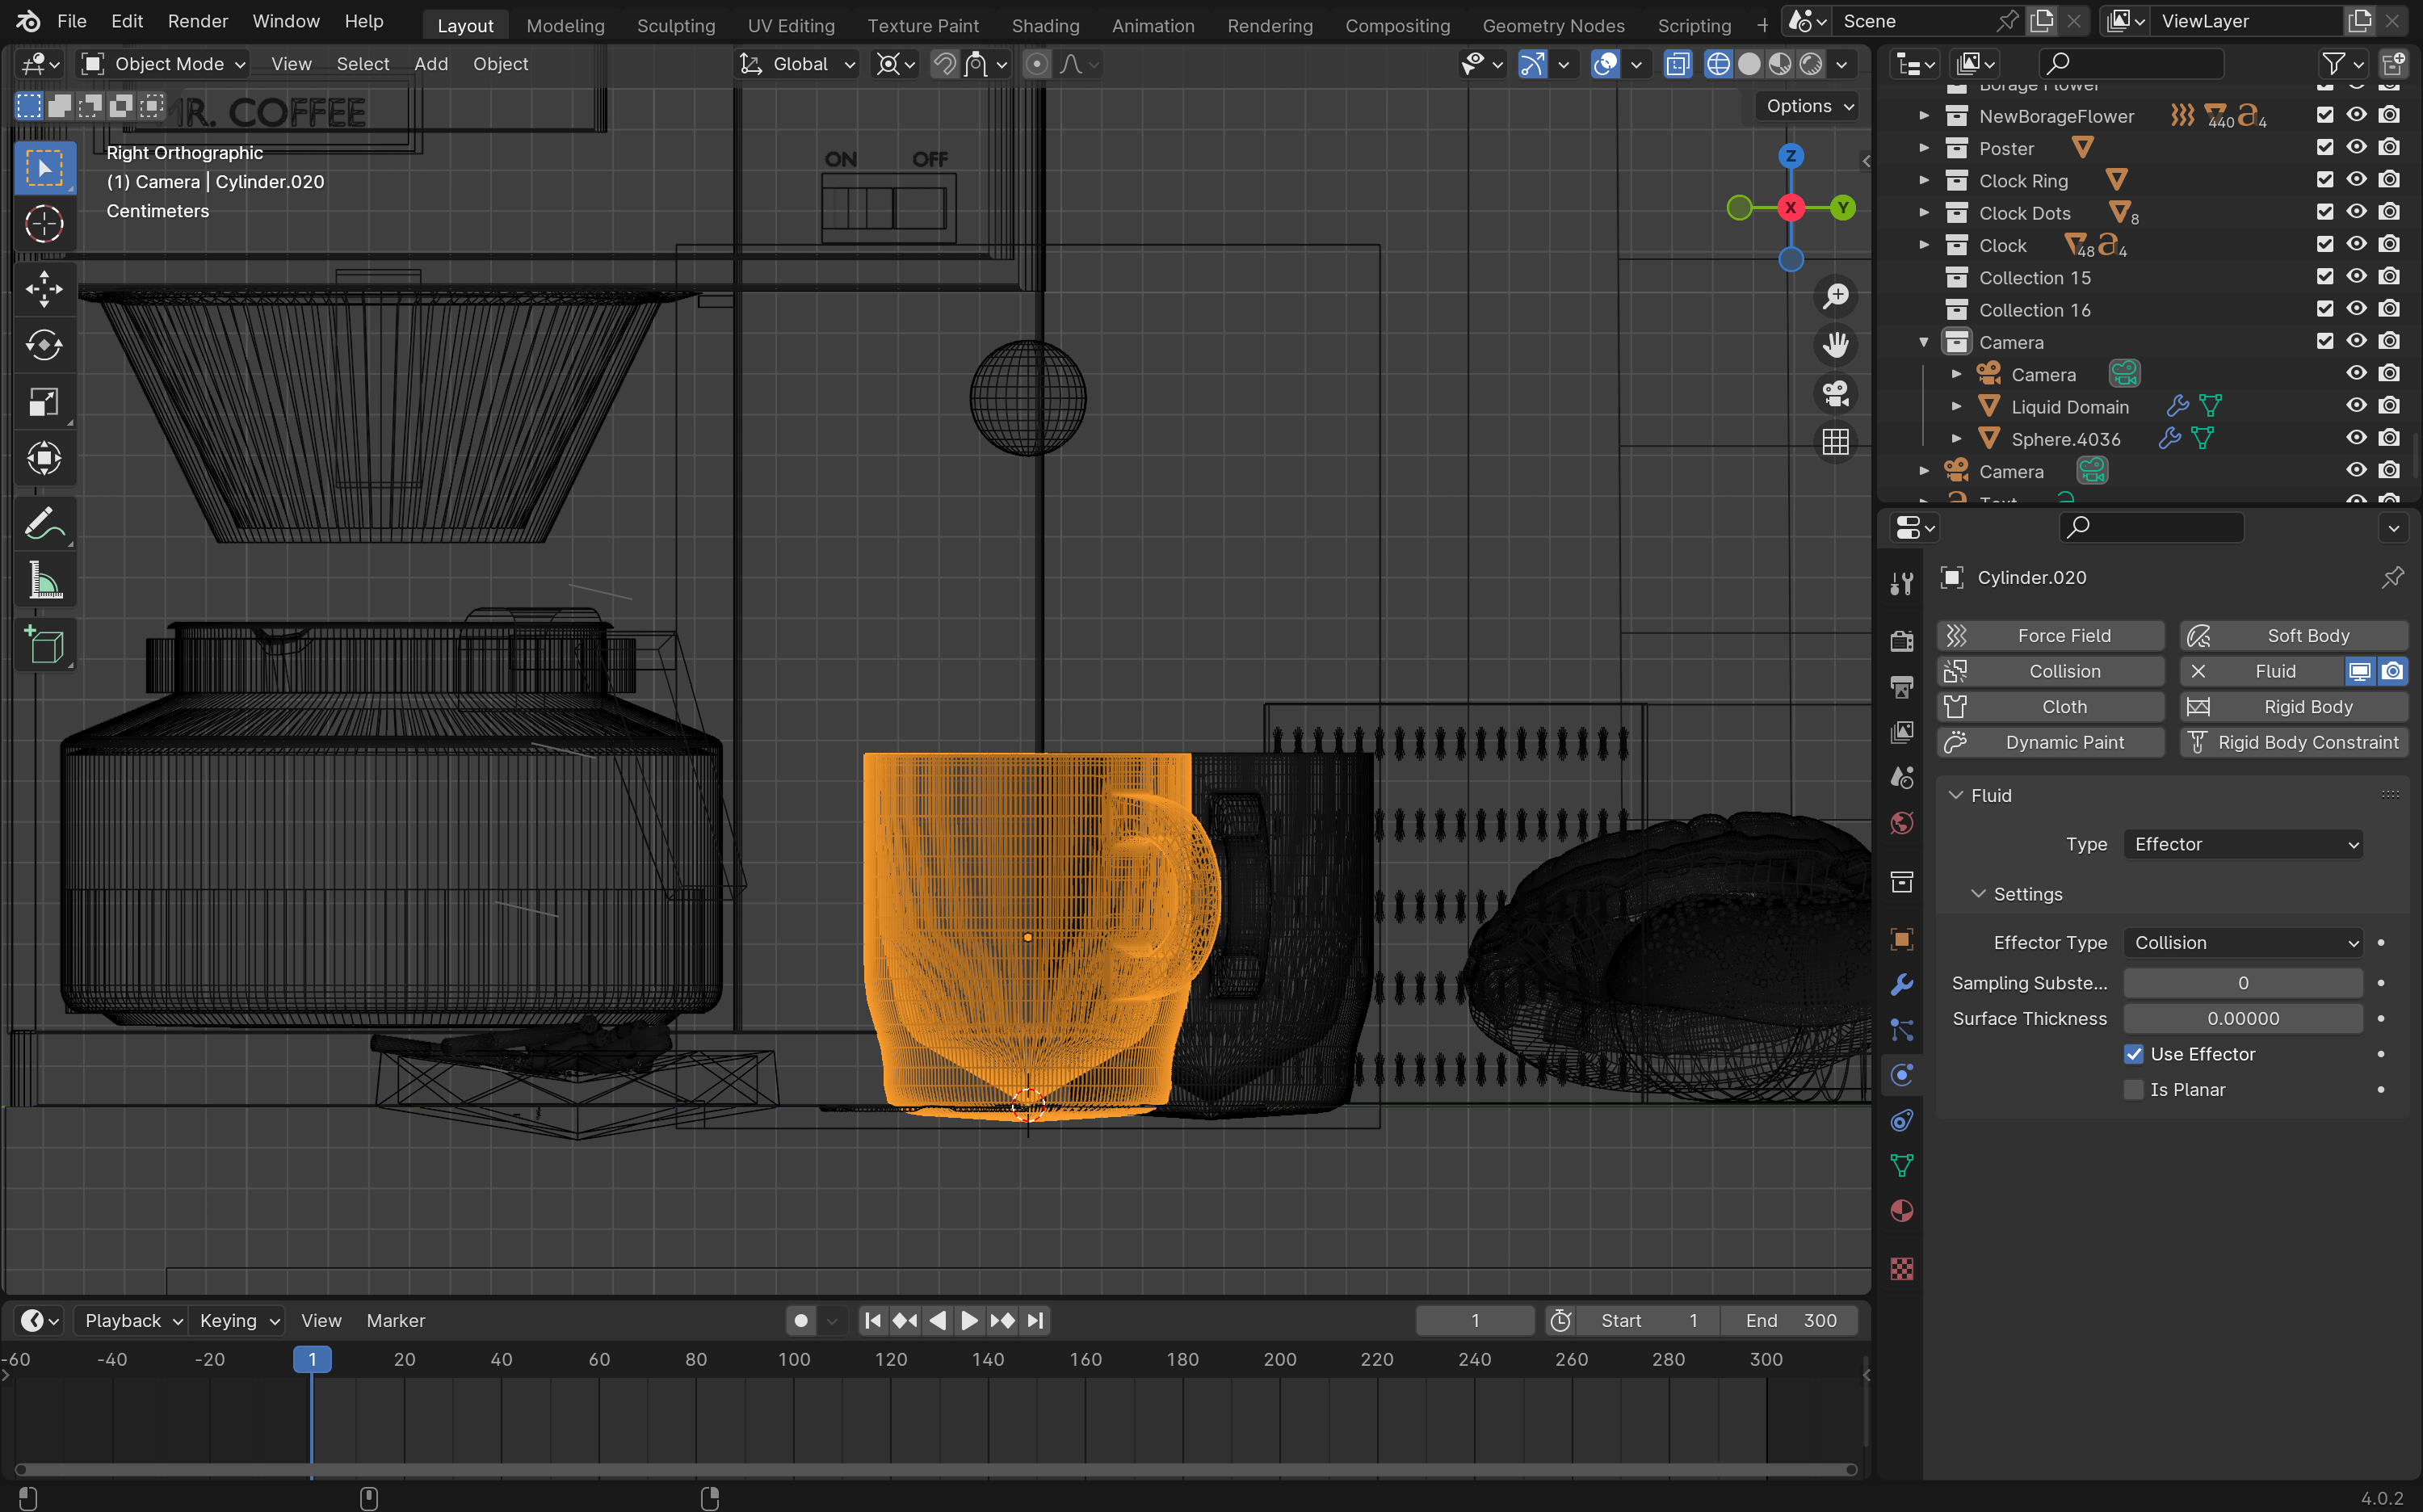2423x1512 pixels.
Task: Select the Cursor tool in toolbar
Action: tap(44, 224)
